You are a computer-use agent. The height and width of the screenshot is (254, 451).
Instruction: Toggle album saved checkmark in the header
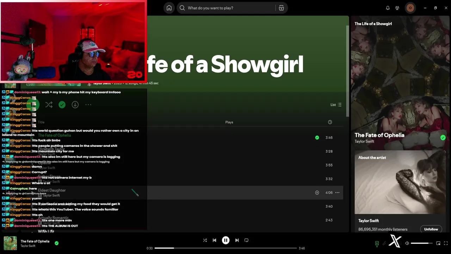coord(62,105)
